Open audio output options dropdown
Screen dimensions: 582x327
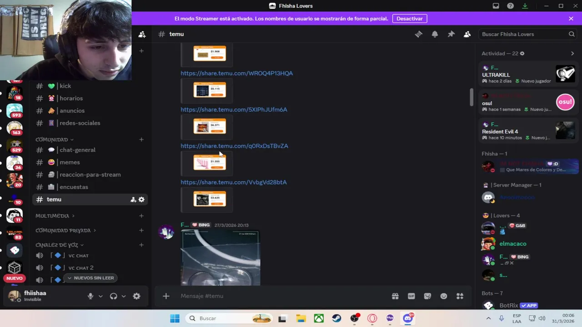coord(123,296)
